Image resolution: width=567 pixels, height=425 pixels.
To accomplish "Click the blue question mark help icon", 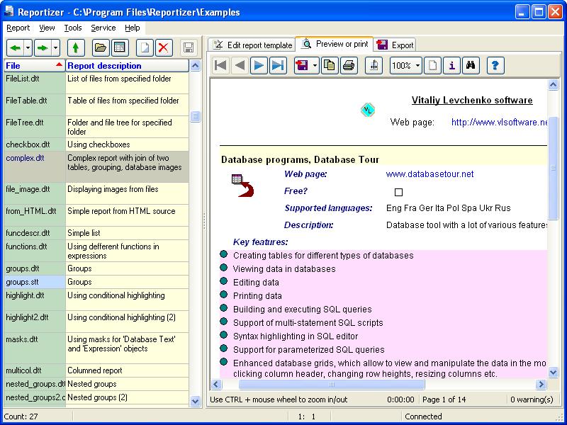I will click(x=495, y=66).
